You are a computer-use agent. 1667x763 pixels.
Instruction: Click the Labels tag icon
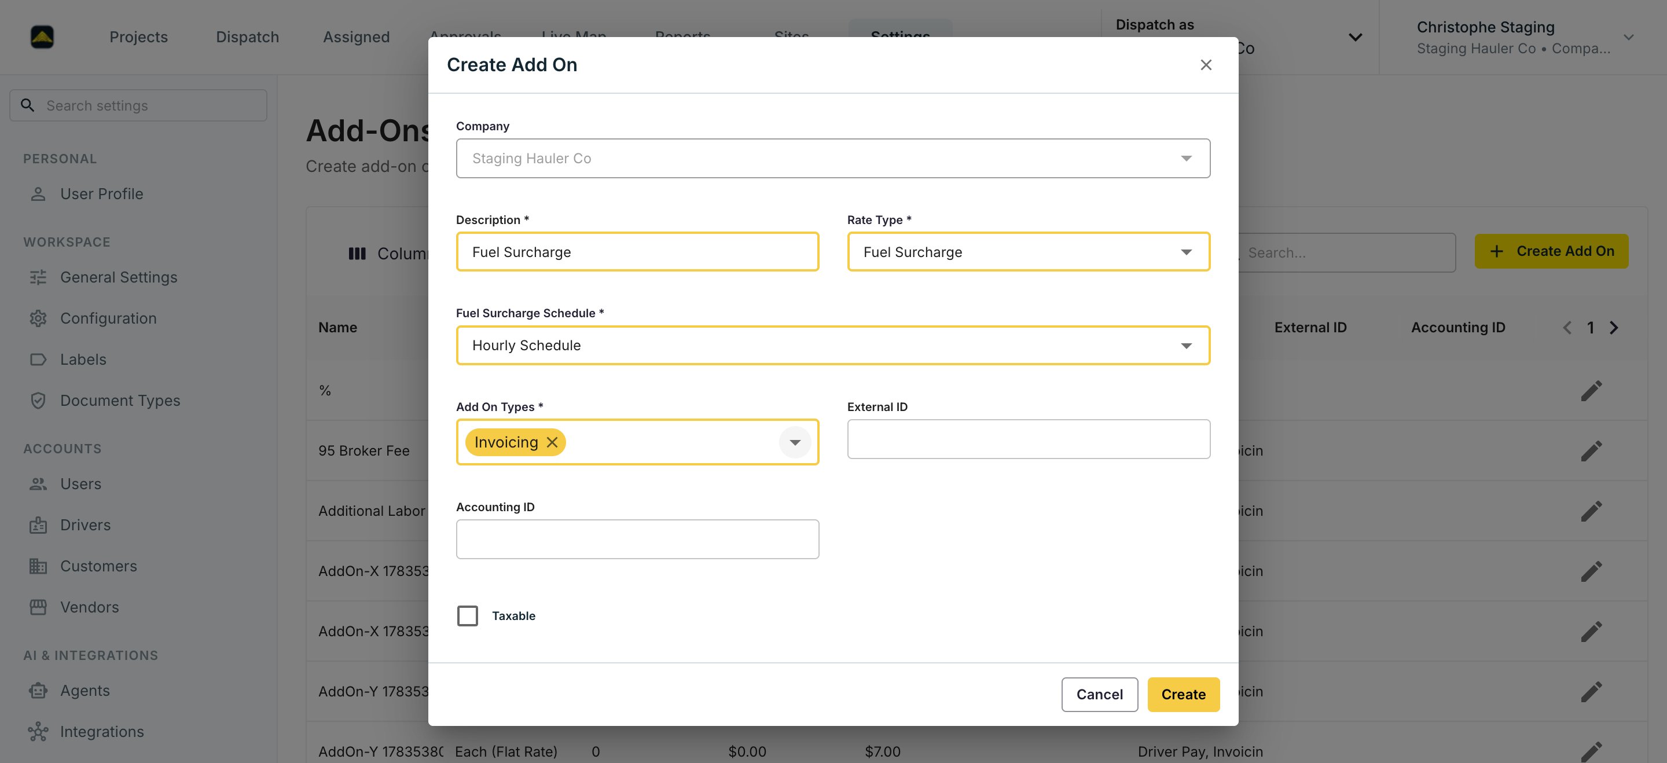click(38, 359)
